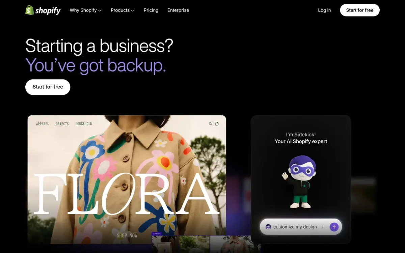Click Log in
Image resolution: width=405 pixels, height=253 pixels.
[x=324, y=10]
